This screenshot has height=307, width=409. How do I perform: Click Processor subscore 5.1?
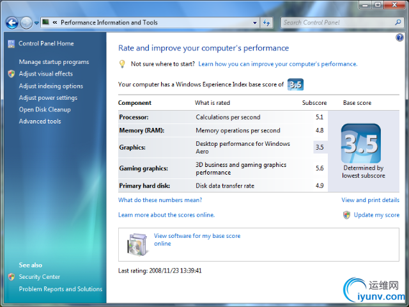point(320,117)
